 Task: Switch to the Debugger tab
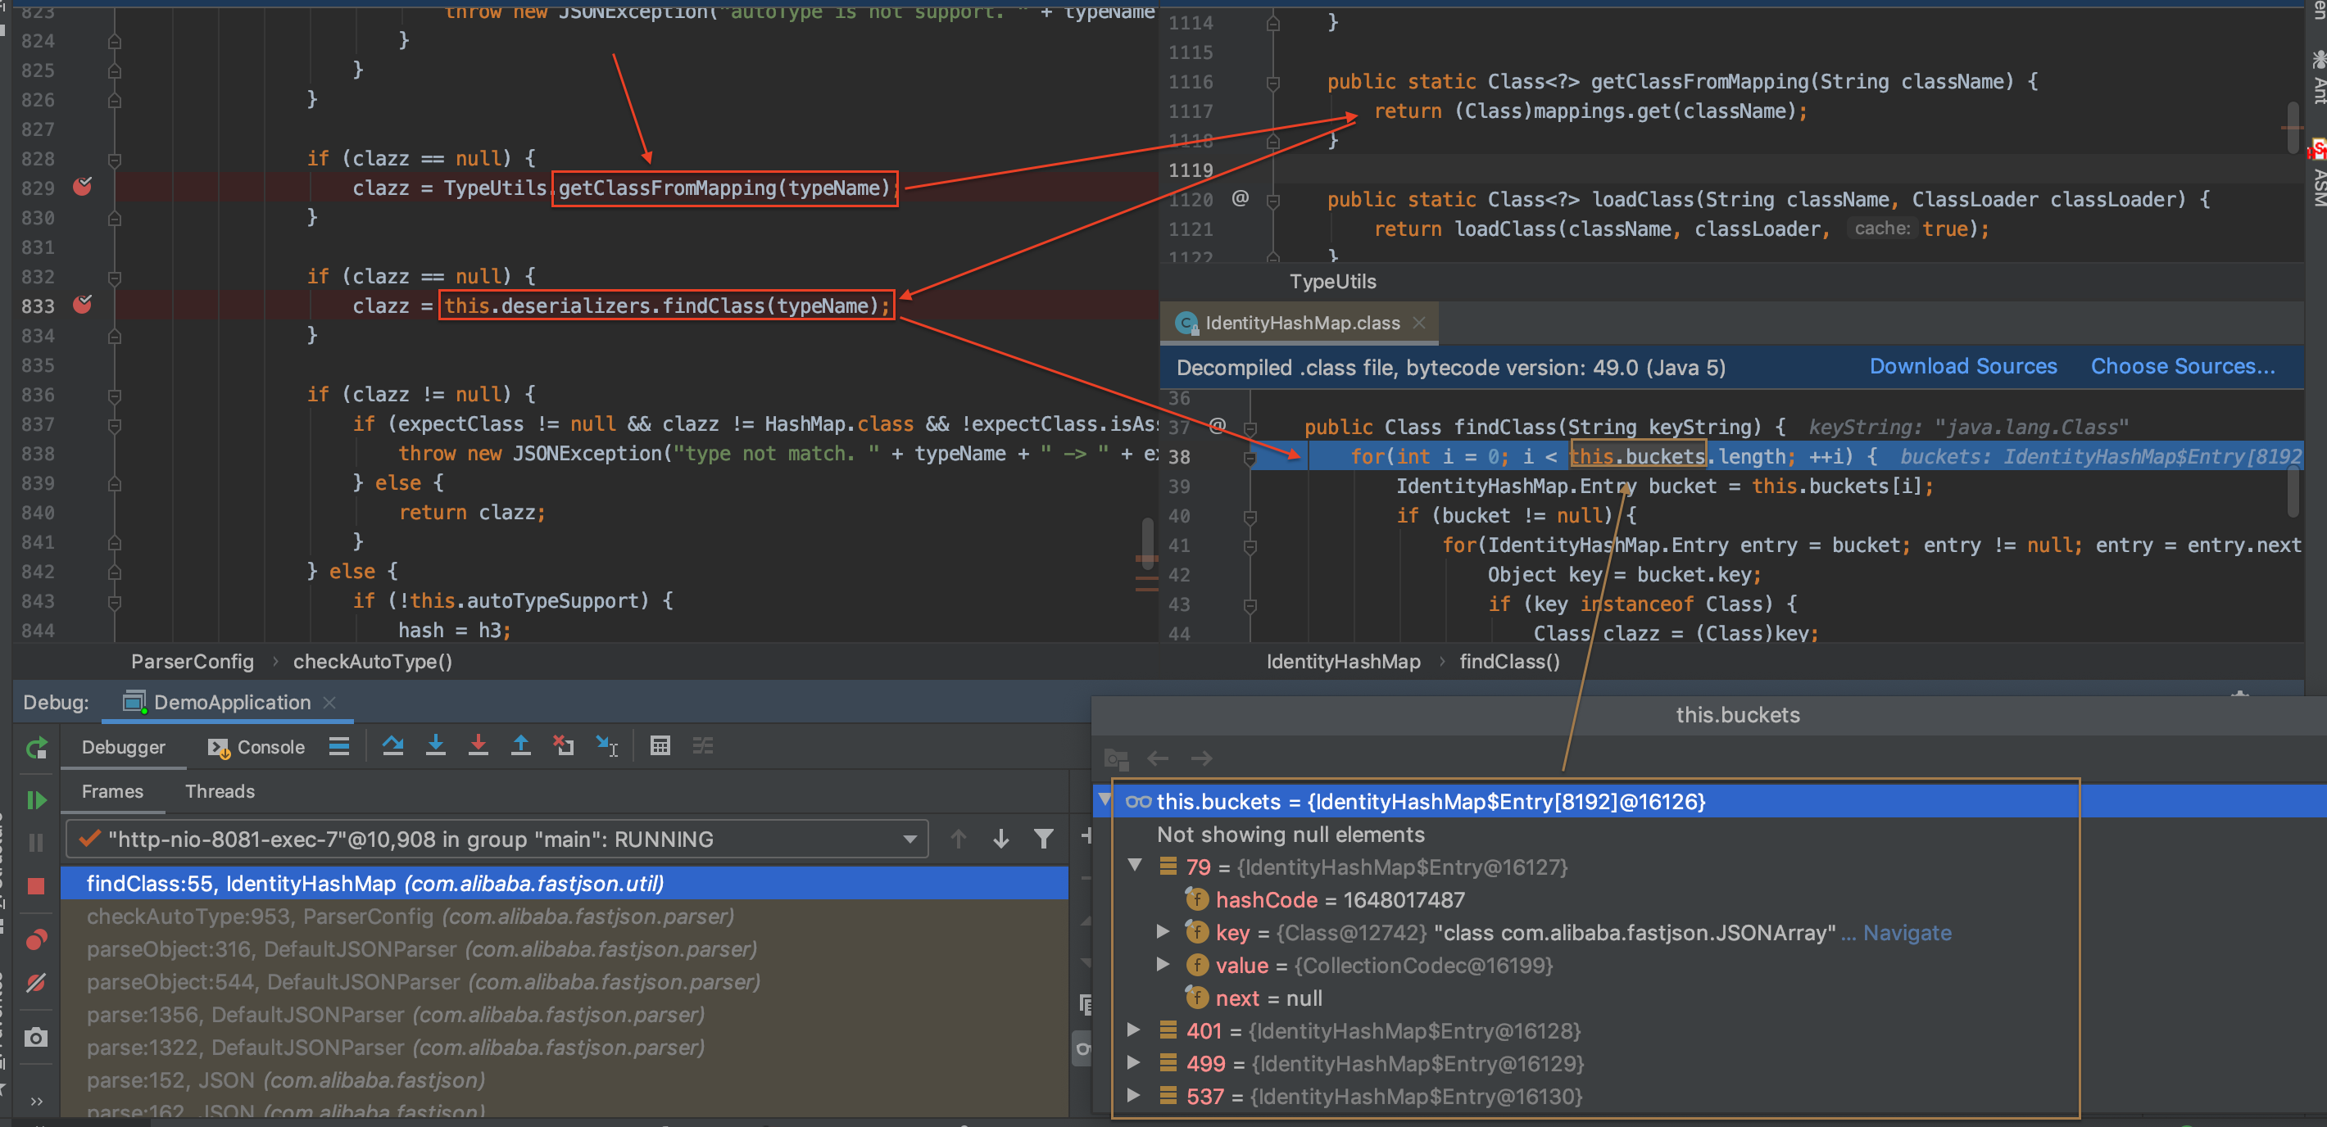[124, 748]
